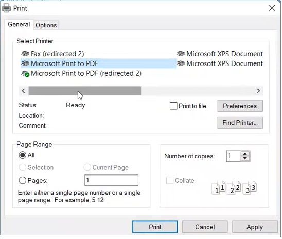Open printer Preferences
This screenshot has width=282, height=239.
tap(240, 106)
